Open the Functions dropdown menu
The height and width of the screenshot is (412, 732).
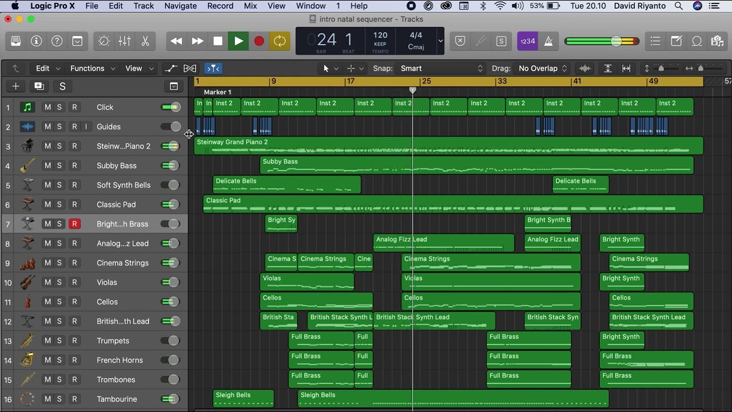click(x=93, y=68)
